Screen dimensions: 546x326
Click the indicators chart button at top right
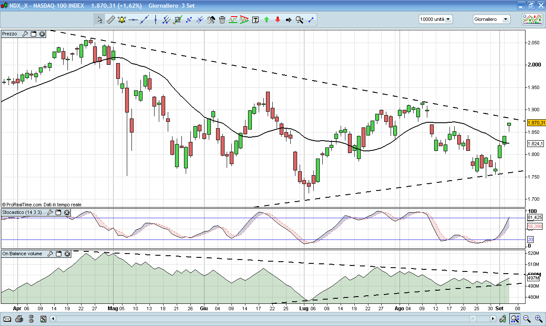532,19
